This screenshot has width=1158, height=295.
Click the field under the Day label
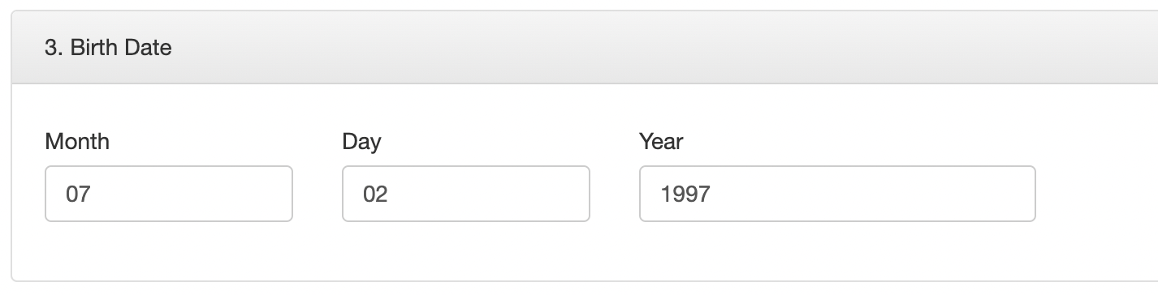point(466,194)
